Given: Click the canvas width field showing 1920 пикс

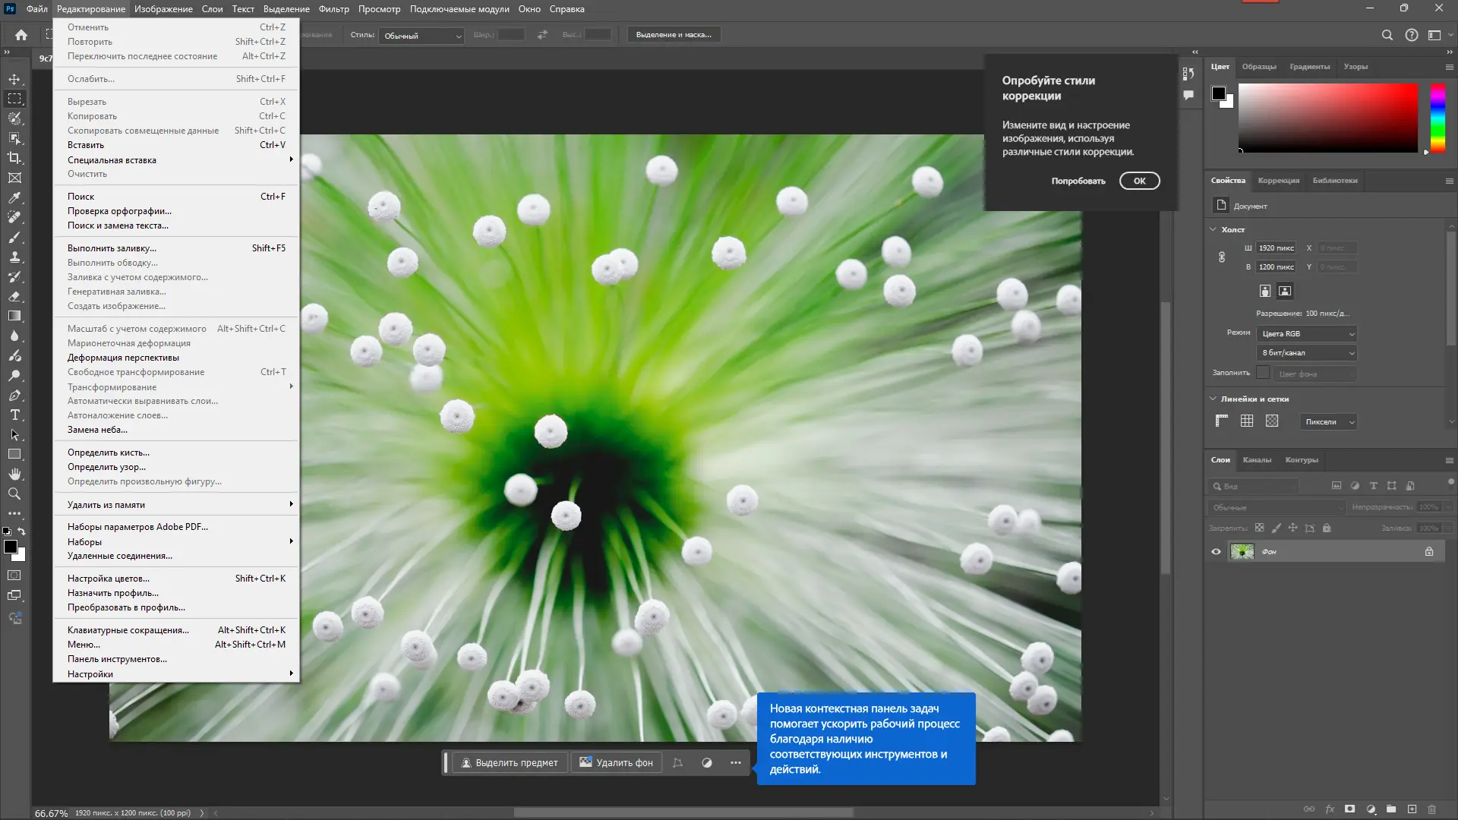Looking at the screenshot, I should click(x=1276, y=248).
